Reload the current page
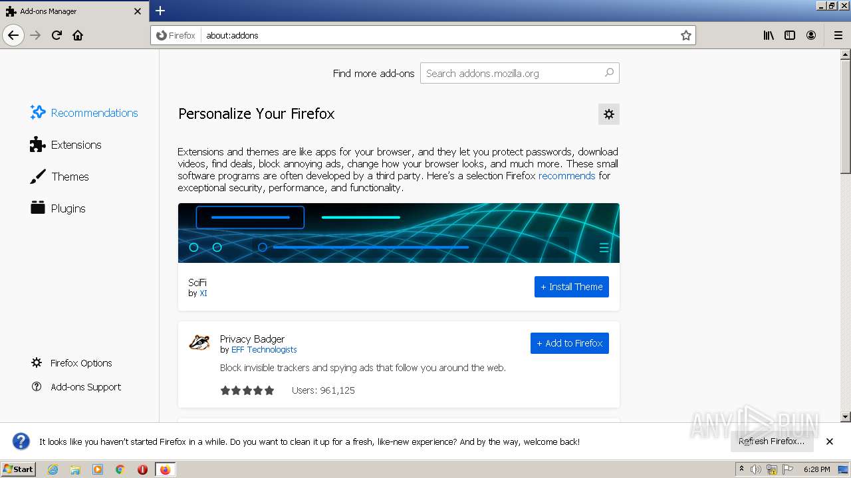Image resolution: width=851 pixels, height=478 pixels. [x=57, y=35]
